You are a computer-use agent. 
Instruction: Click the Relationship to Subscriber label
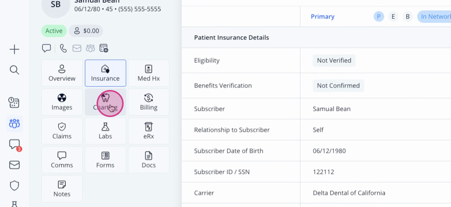click(232, 130)
